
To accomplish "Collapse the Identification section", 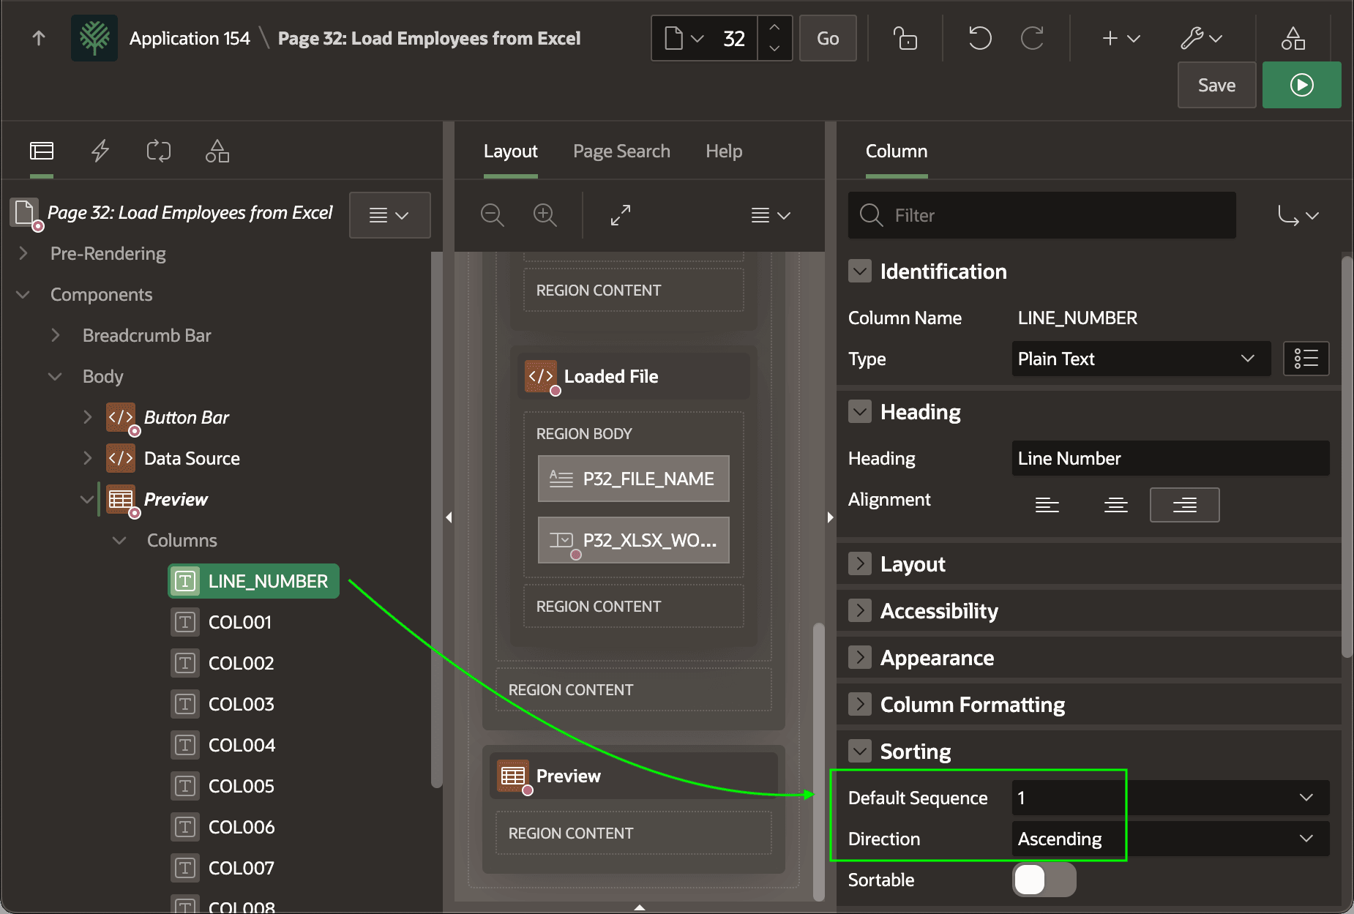I will [860, 271].
